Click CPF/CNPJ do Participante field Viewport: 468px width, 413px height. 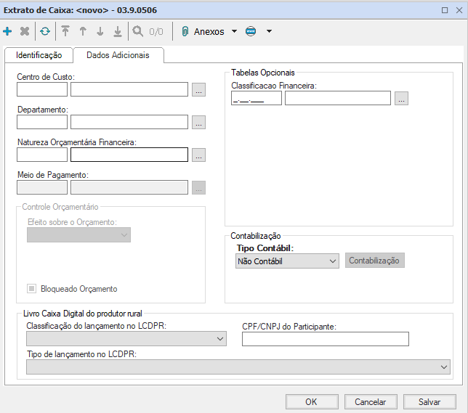[x=325, y=339]
